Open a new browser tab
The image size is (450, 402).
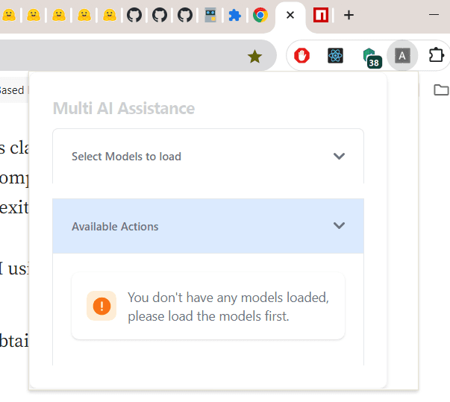[349, 15]
